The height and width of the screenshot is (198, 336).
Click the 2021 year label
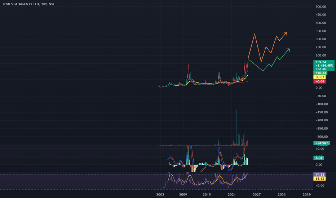232,194
